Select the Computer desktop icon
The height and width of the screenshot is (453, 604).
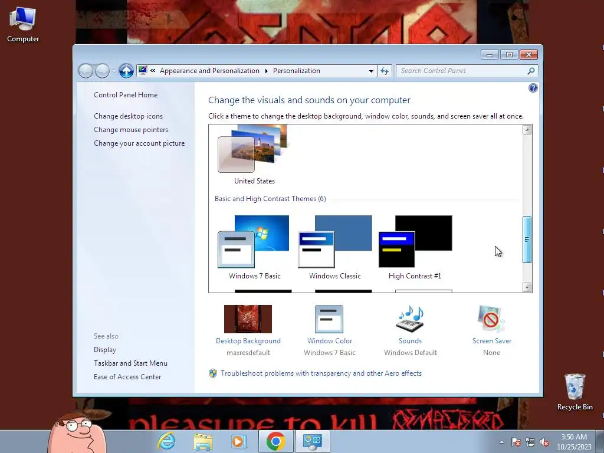pos(23,25)
